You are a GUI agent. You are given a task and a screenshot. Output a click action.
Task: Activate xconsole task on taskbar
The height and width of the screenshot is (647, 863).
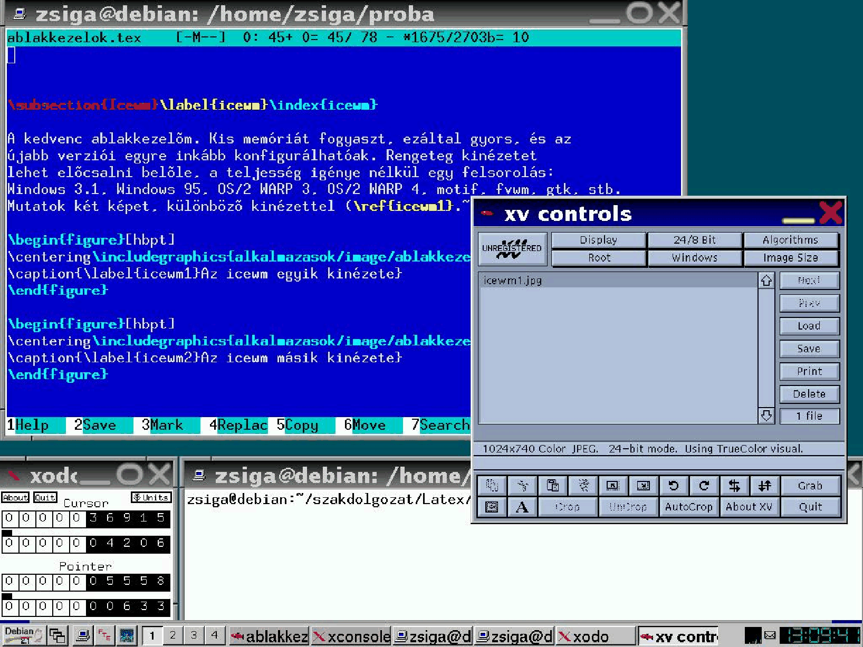click(351, 636)
